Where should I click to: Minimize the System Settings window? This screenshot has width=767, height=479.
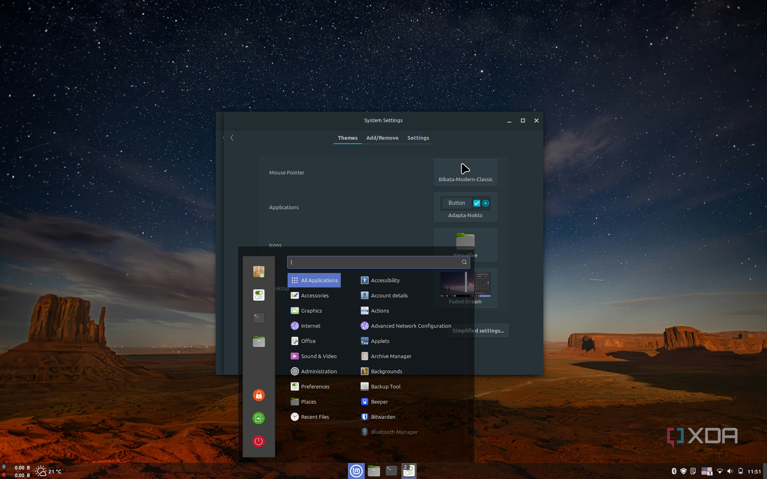pyautogui.click(x=509, y=121)
